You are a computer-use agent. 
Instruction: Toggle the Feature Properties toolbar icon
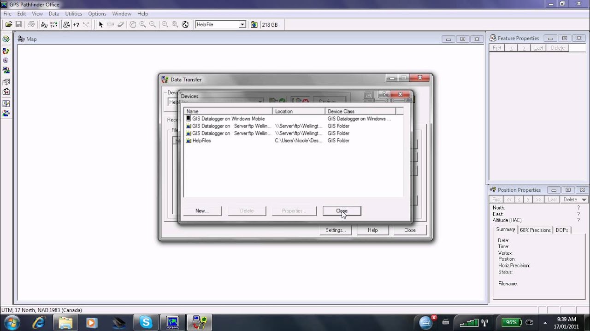pos(66,24)
